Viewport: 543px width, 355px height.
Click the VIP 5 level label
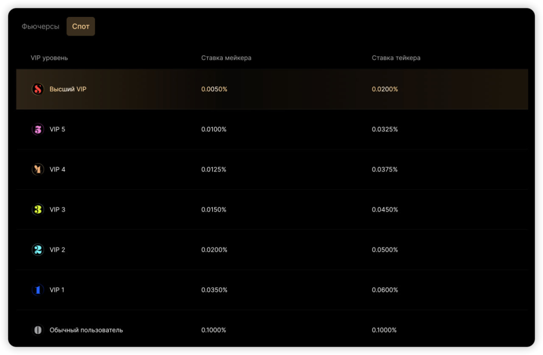57,129
